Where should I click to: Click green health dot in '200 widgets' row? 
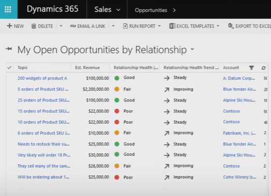tap(117, 78)
